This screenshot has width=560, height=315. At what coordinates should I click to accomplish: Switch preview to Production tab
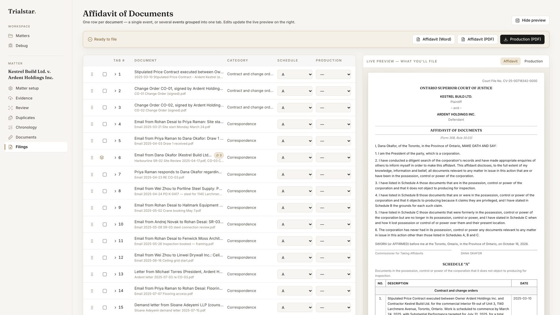click(x=533, y=61)
